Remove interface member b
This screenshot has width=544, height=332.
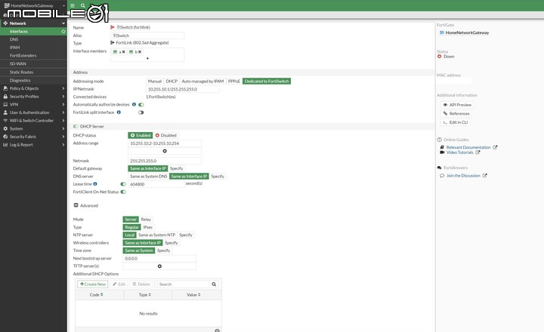click(140, 52)
